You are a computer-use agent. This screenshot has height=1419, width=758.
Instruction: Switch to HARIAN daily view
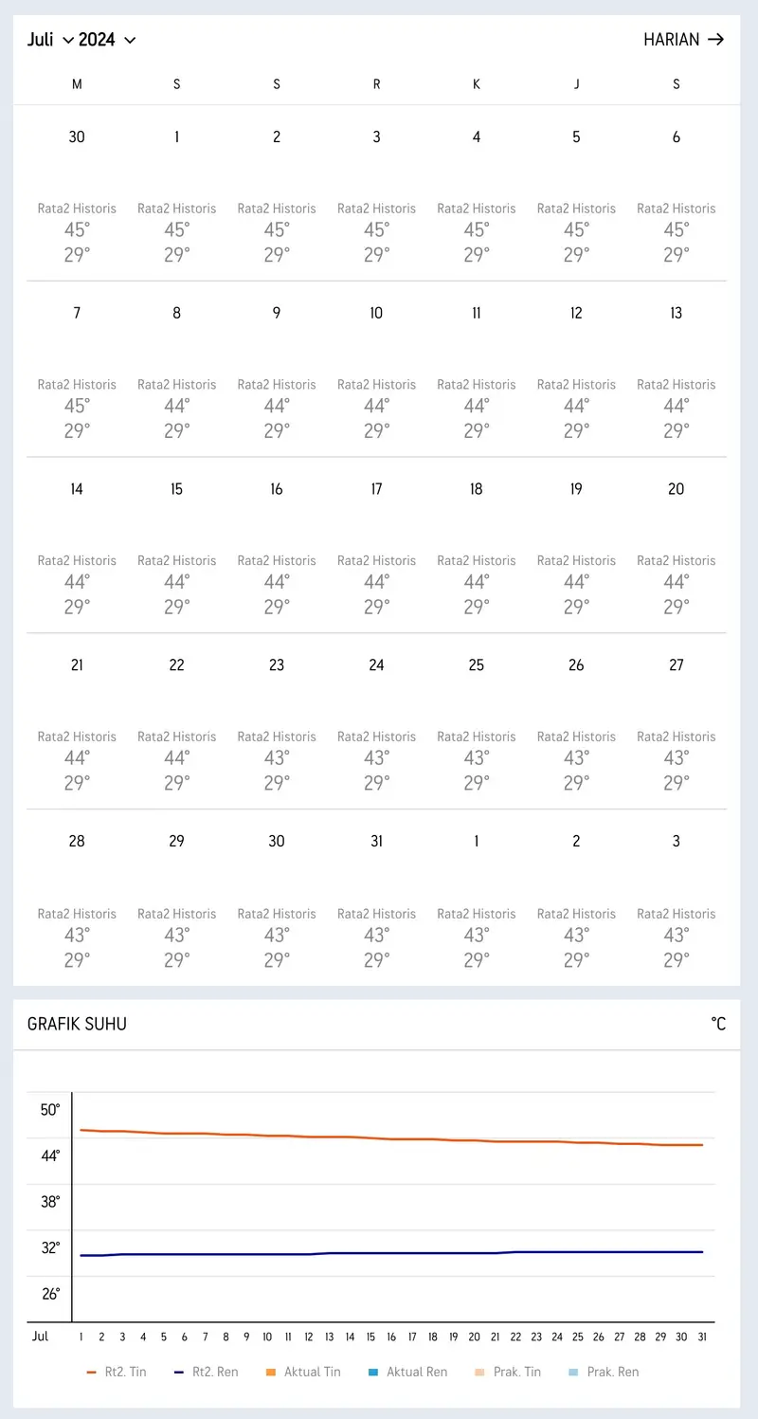pyautogui.click(x=671, y=40)
